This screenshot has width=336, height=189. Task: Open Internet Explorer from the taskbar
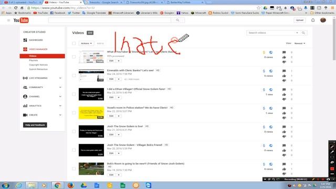(x=19, y=185)
